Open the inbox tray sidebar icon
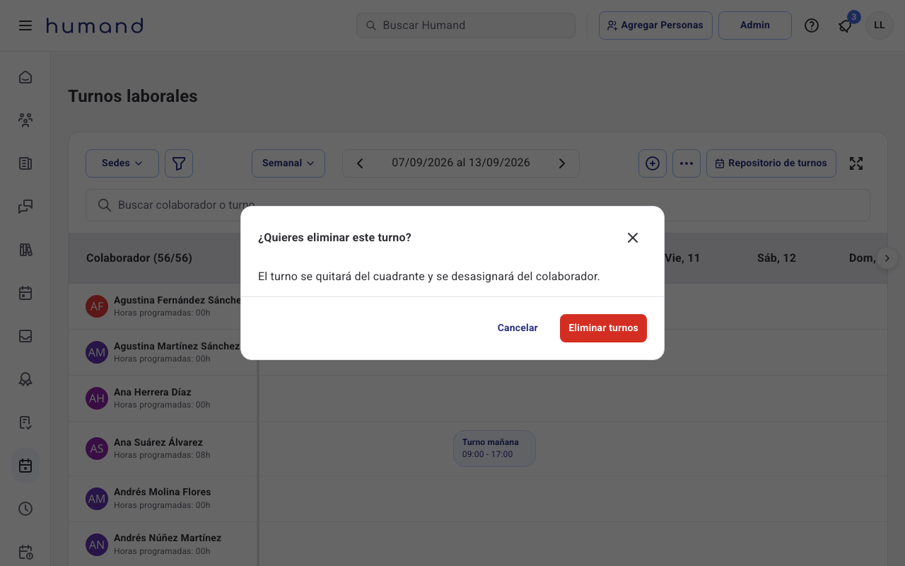This screenshot has height=566, width=905. point(25,336)
